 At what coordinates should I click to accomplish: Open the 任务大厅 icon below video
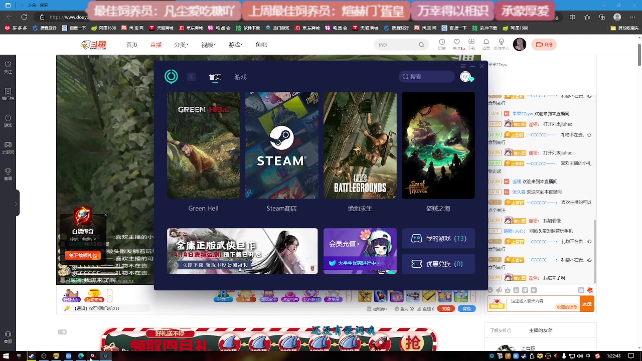click(71, 296)
